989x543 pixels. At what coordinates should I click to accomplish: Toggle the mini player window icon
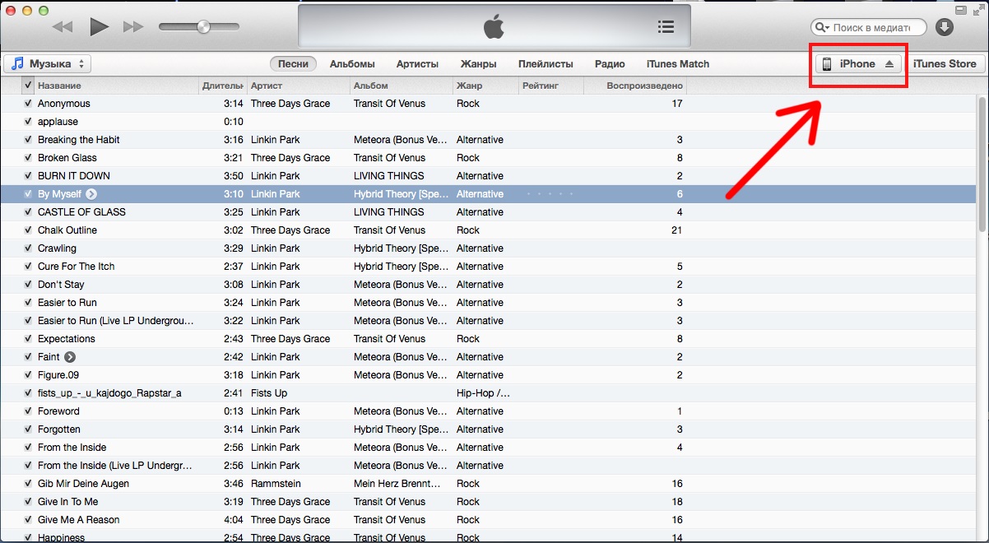click(959, 10)
